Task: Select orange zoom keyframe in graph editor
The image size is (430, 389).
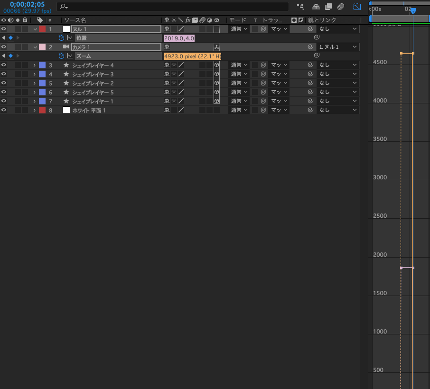Action: pyautogui.click(x=401, y=54)
